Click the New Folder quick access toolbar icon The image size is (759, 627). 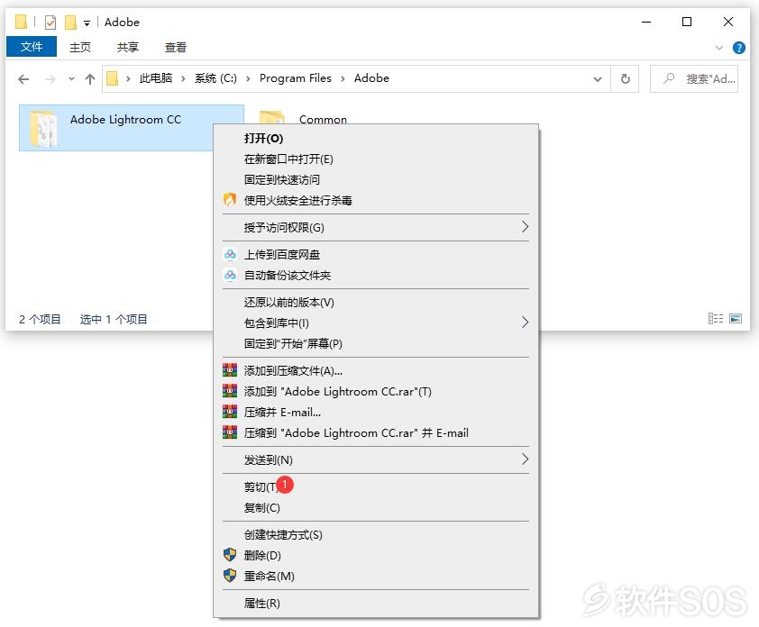tap(70, 23)
